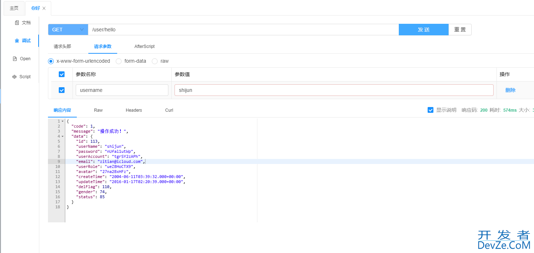534x253 pixels.
Task: Click the "delFlag": 110 line
Action: point(94,187)
